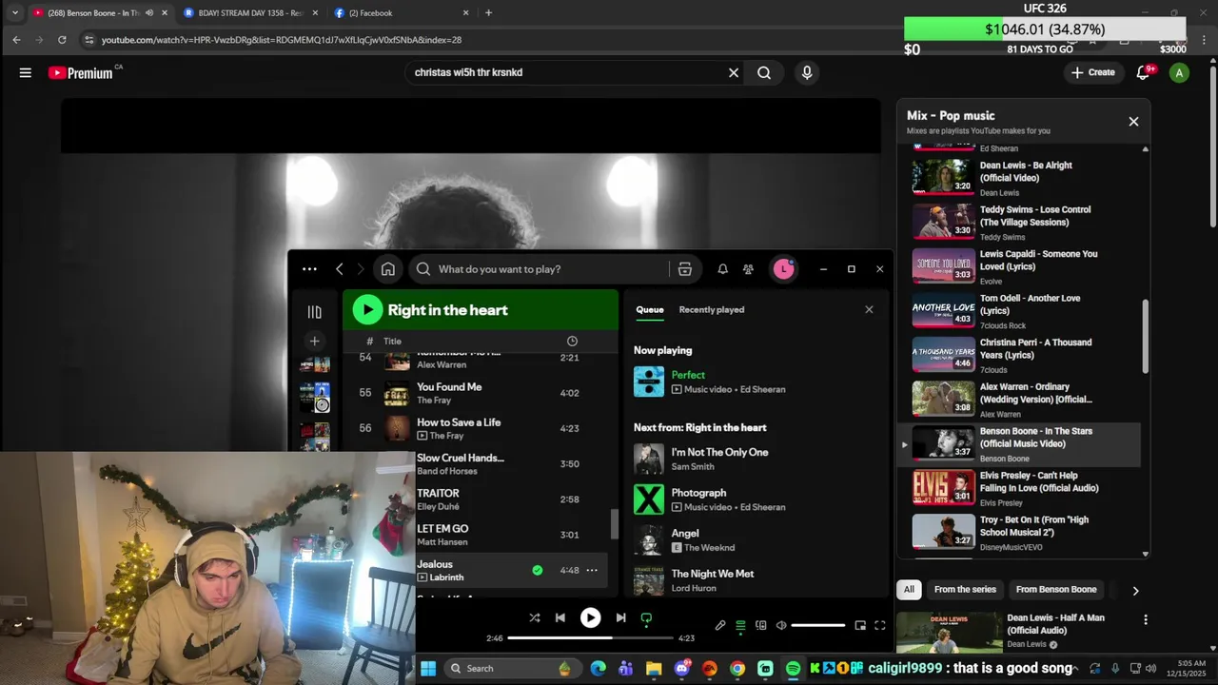Viewport: 1218px width, 685px height.
Task: Open YouTube hamburger guide menu
Action: click(x=26, y=72)
